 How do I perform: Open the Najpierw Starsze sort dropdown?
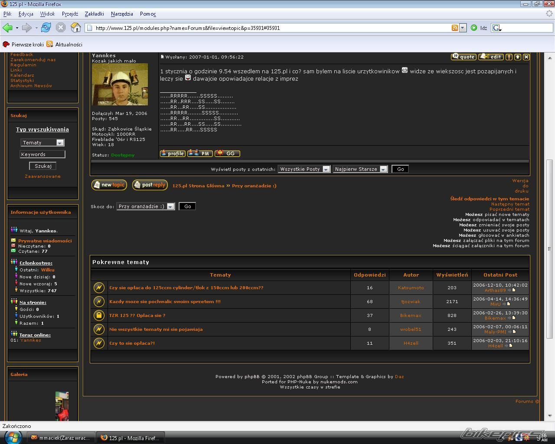coord(360,169)
